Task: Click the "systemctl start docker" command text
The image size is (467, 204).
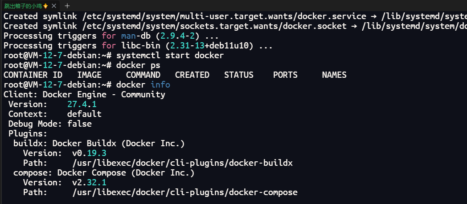Action: 170,56
